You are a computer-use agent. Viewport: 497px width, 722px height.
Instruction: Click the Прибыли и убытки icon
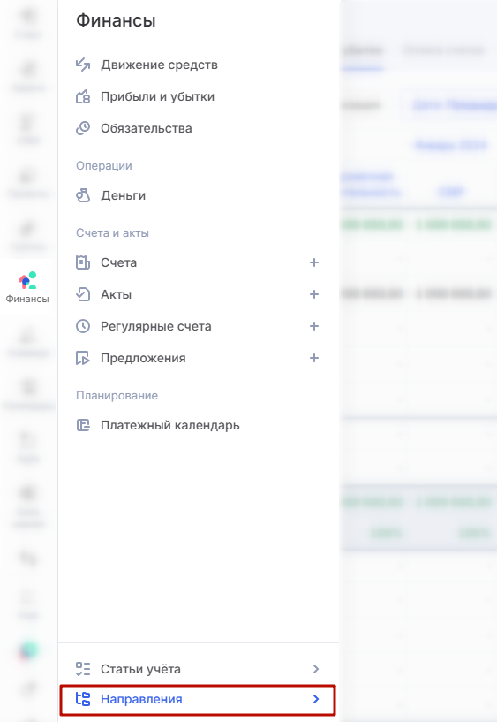click(x=83, y=96)
